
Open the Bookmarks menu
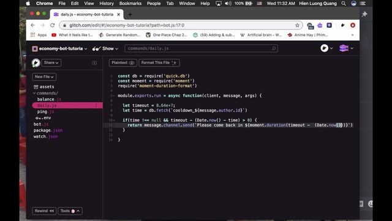click(x=130, y=4)
